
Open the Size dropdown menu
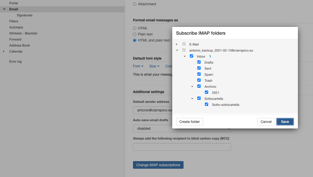tap(154, 66)
